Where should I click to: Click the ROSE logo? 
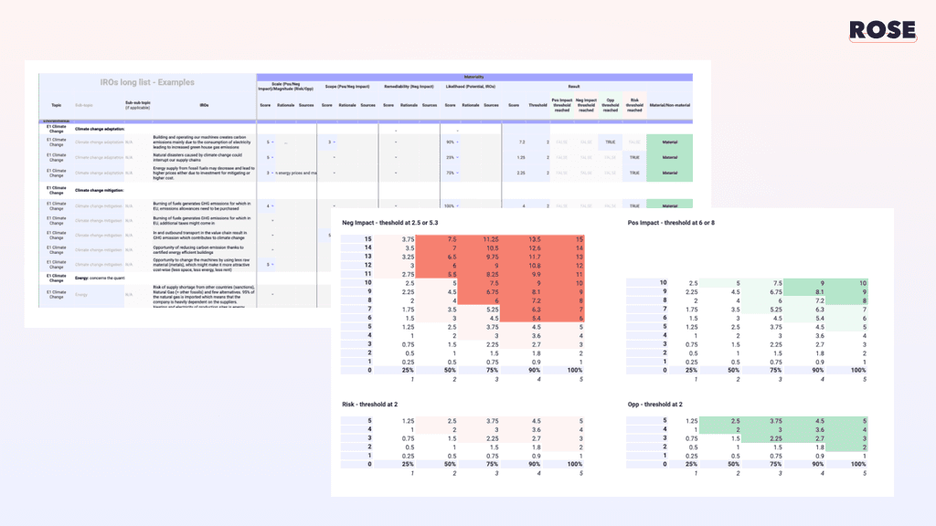[x=880, y=28]
